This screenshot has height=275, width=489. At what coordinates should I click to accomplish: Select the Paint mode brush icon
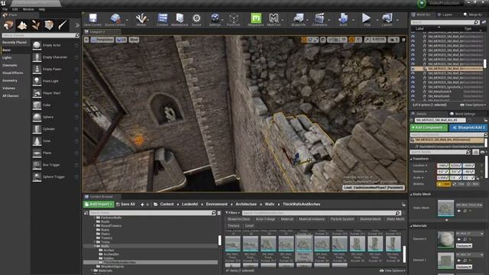click(x=63, y=25)
